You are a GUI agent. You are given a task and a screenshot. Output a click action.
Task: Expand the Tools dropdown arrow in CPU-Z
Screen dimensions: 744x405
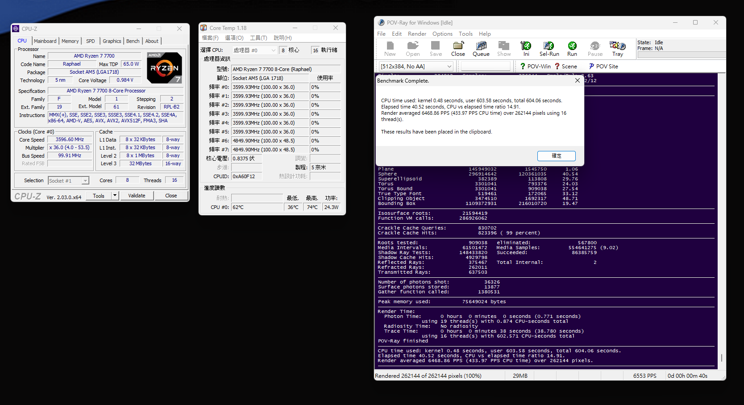tap(115, 196)
